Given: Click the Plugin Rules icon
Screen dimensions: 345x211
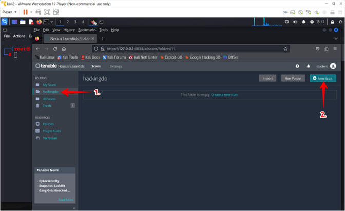Looking at the screenshot, I should [x=37, y=131].
